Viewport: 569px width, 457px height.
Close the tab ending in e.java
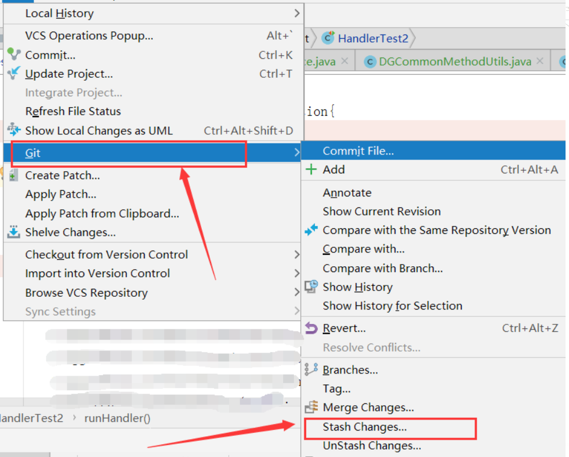click(345, 61)
